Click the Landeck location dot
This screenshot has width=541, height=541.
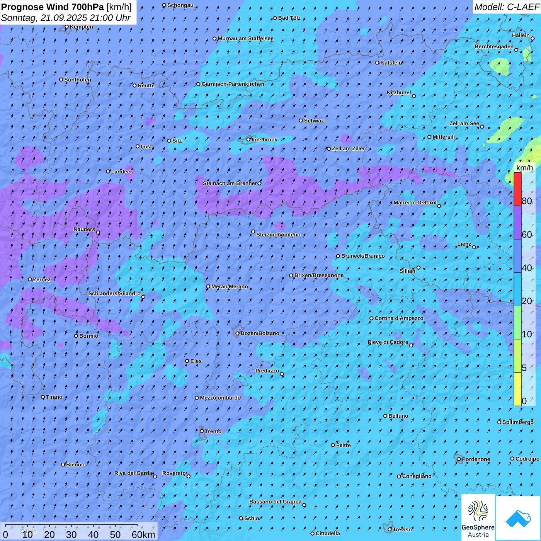(108, 172)
